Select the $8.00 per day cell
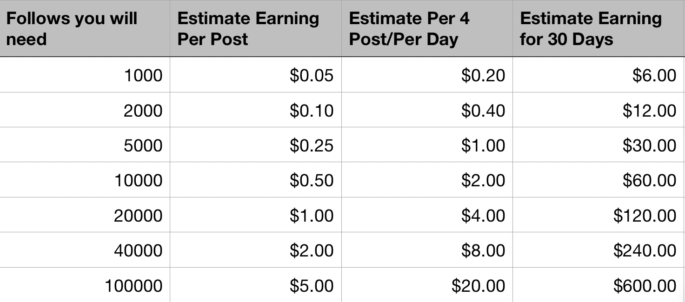This screenshot has height=302, width=685. click(x=427, y=250)
